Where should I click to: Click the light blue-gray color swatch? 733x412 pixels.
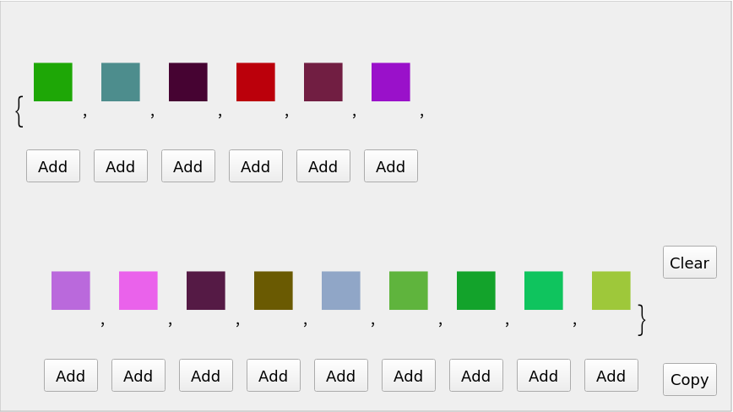(340, 290)
